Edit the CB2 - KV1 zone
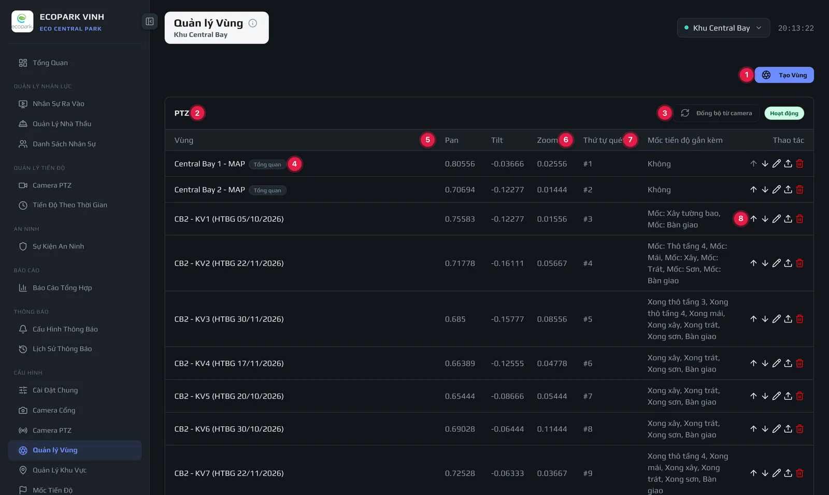The height and width of the screenshot is (495, 829). tap(776, 219)
